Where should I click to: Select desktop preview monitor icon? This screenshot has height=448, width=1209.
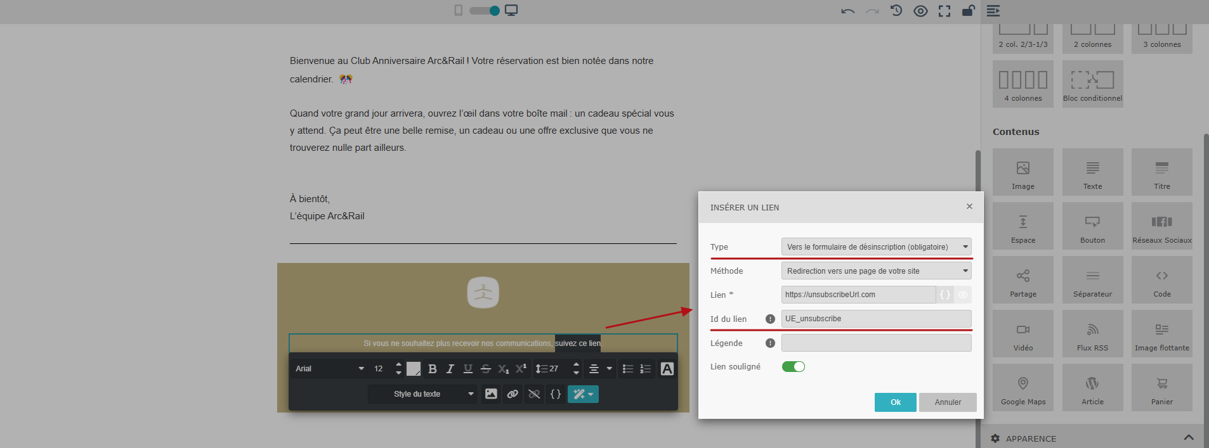[511, 10]
